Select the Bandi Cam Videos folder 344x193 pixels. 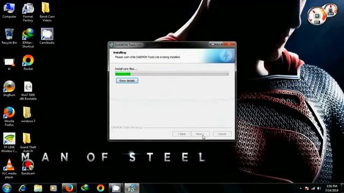click(47, 12)
